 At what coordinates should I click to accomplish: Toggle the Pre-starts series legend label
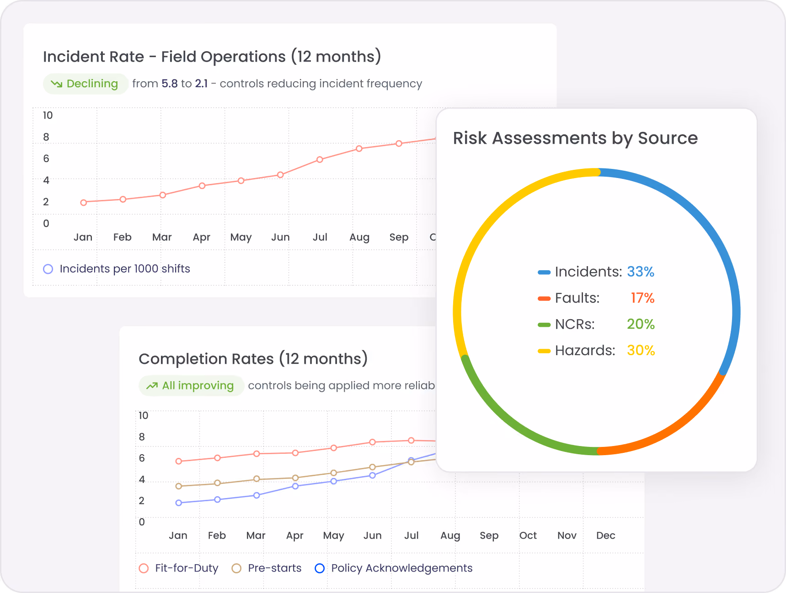click(x=275, y=568)
